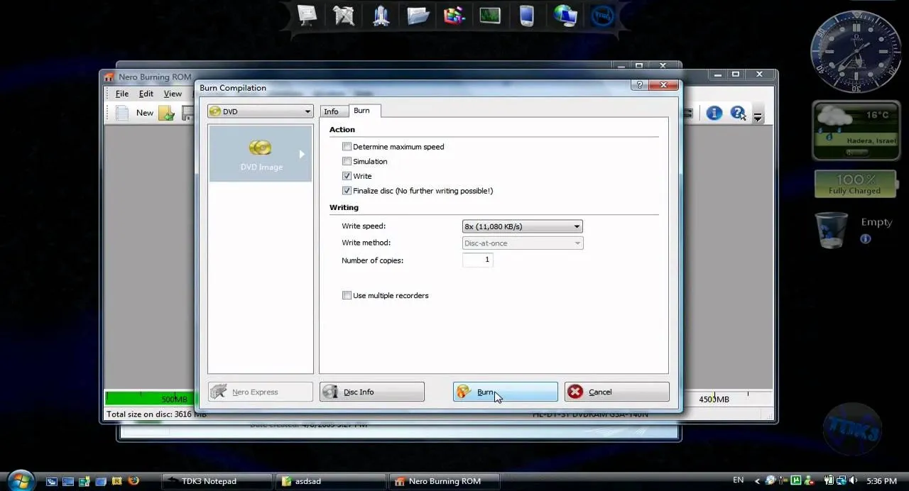Viewport: 909px width, 491px height.
Task: Open the space shuttle dock icon
Action: (381, 15)
